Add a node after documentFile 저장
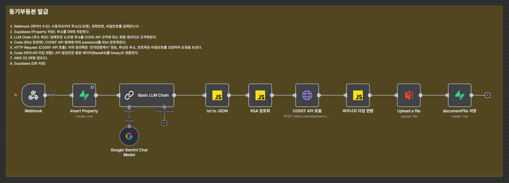This screenshot has width=509, height=183. pos(487,95)
